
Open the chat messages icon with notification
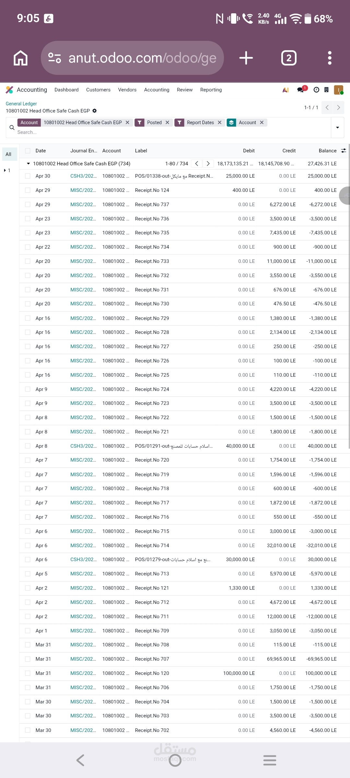coord(301,89)
